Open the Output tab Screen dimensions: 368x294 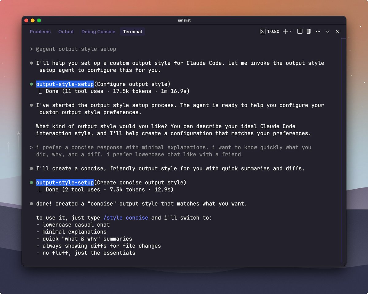point(66,32)
